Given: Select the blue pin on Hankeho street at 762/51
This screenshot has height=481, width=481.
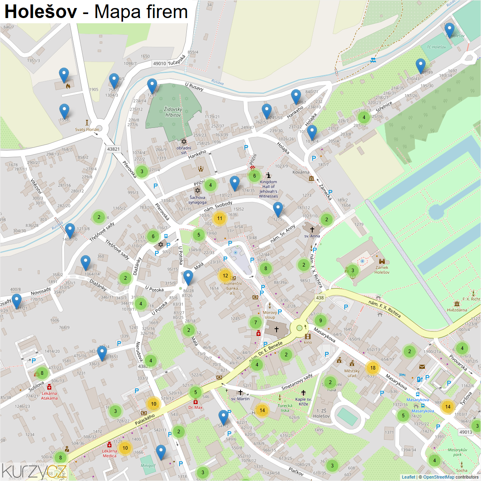Looking at the screenshot, I should click(267, 111).
